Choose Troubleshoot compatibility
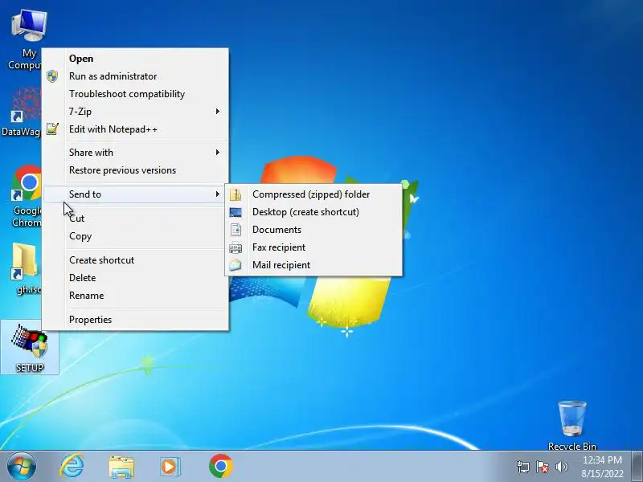Image resolution: width=643 pixels, height=482 pixels. point(135,94)
